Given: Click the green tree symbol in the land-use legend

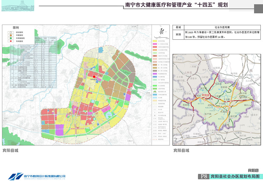Looking at the screenshot, I should click(155, 92).
